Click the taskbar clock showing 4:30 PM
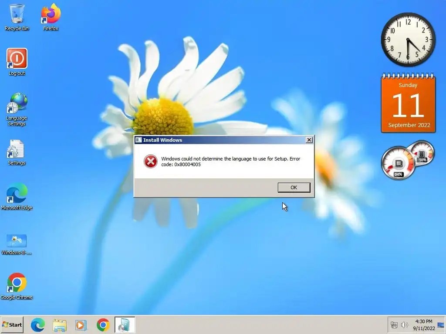Image resolution: width=446 pixels, height=334 pixels. [x=424, y=325]
